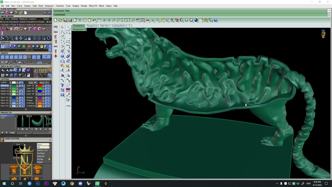The width and height of the screenshot is (332, 187).
Task: Click the middle highlighted Gem Cutter style icon
Action: [x=26, y=170]
